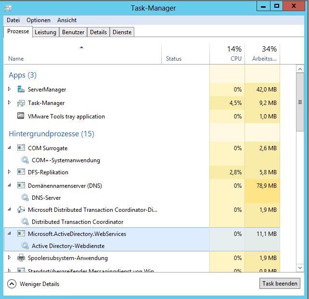The image size is (309, 299).
Task: Click the Spoolersubsystem-Anwendung printer icon
Action: point(21,258)
